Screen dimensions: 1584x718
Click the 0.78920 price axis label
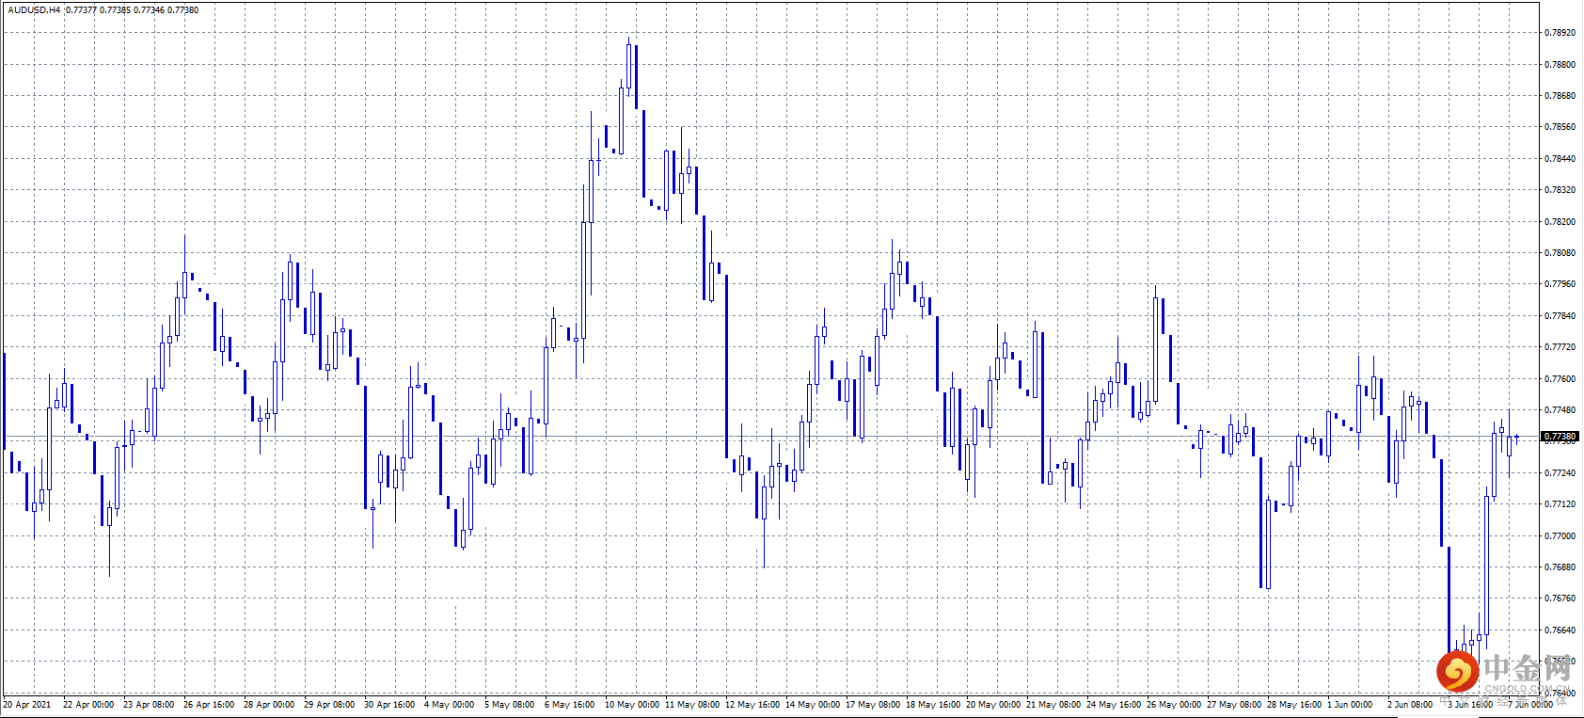tap(1560, 33)
